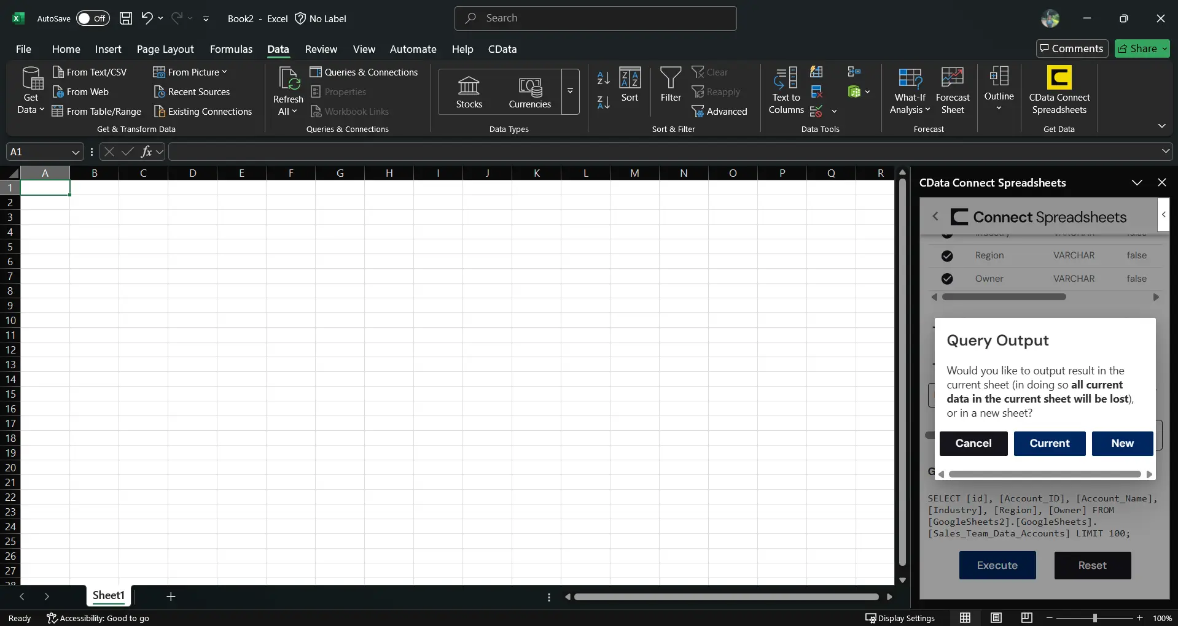Choose Current sheet for output
This screenshot has width=1178, height=626.
click(x=1049, y=443)
